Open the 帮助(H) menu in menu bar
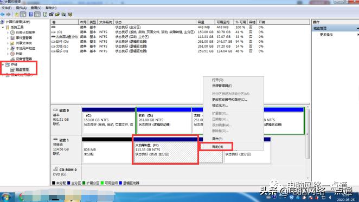 click(x=51, y=8)
